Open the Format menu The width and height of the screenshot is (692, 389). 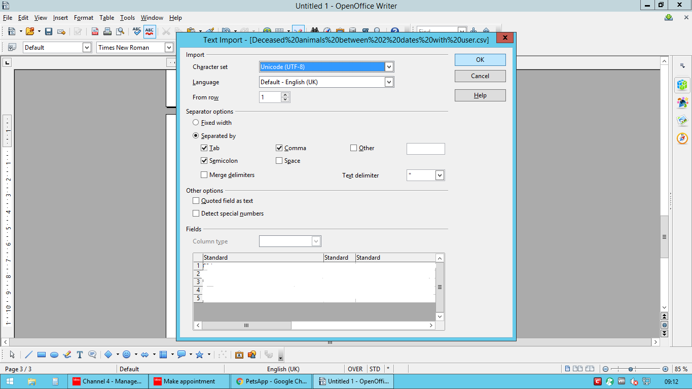(83, 17)
